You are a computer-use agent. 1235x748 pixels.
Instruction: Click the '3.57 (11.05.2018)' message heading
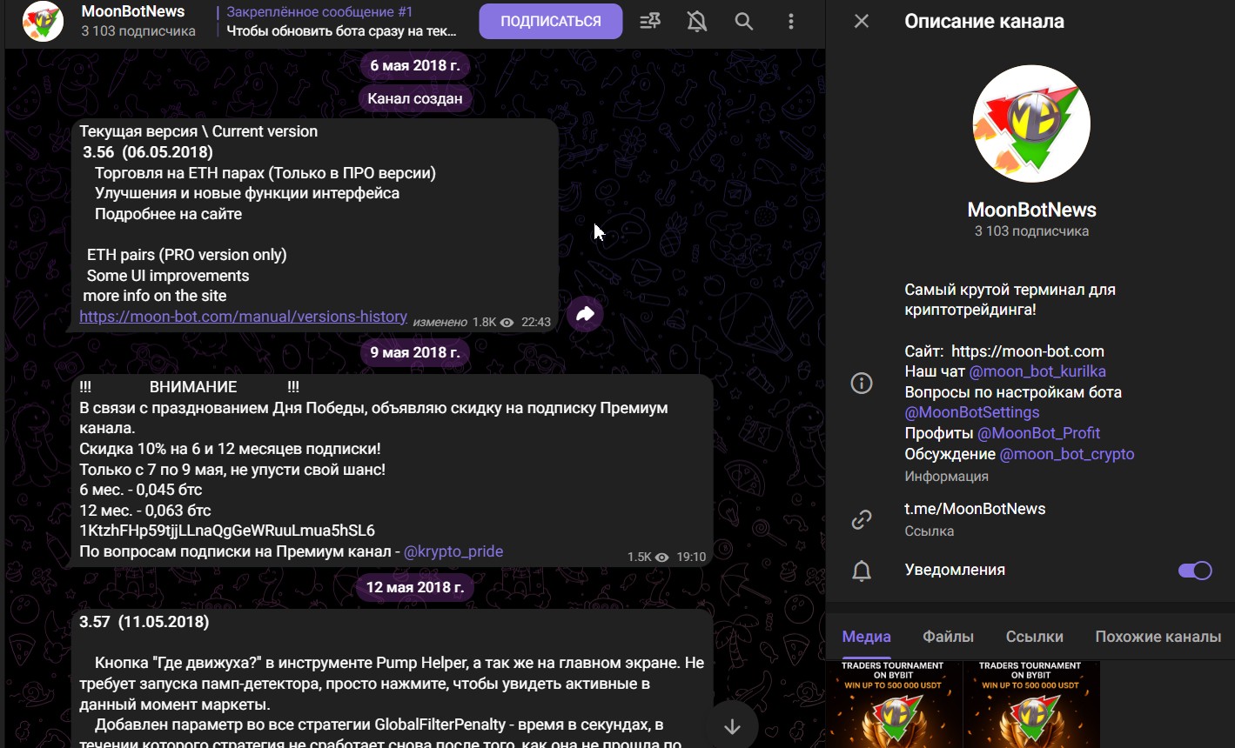144,622
